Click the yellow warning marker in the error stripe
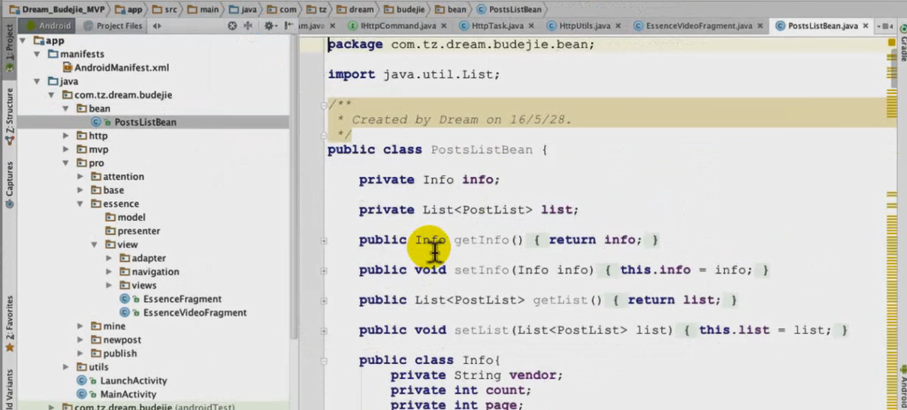Viewport: 907px width, 410px height. point(892,42)
